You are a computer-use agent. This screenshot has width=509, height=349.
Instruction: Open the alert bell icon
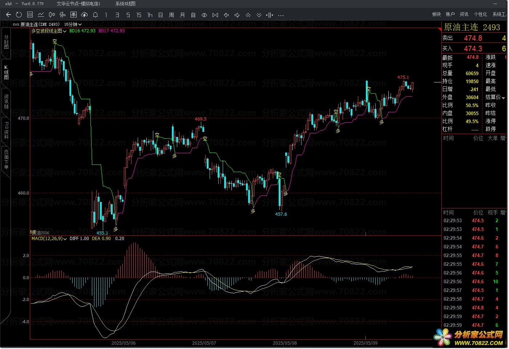click(x=95, y=15)
